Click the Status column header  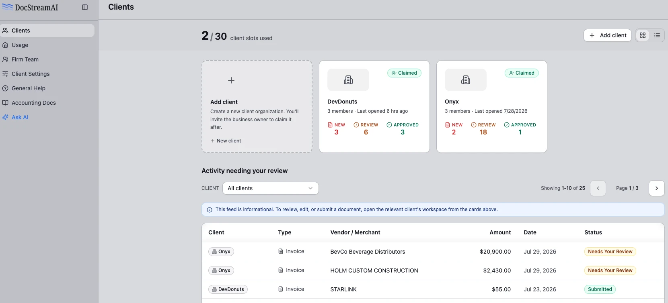pos(593,232)
